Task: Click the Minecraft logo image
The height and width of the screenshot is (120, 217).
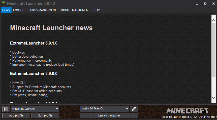Action: (187, 111)
